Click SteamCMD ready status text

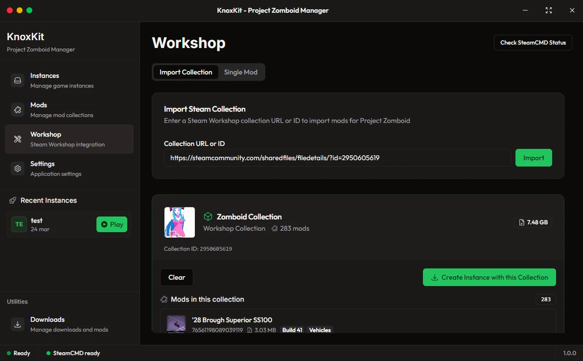pyautogui.click(x=76, y=353)
